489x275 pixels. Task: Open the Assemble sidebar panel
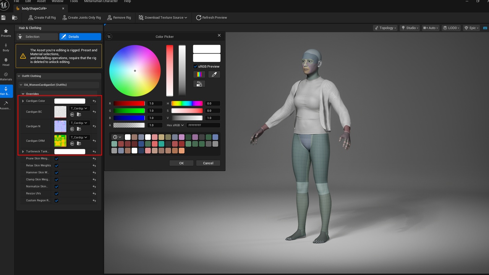tap(6, 105)
